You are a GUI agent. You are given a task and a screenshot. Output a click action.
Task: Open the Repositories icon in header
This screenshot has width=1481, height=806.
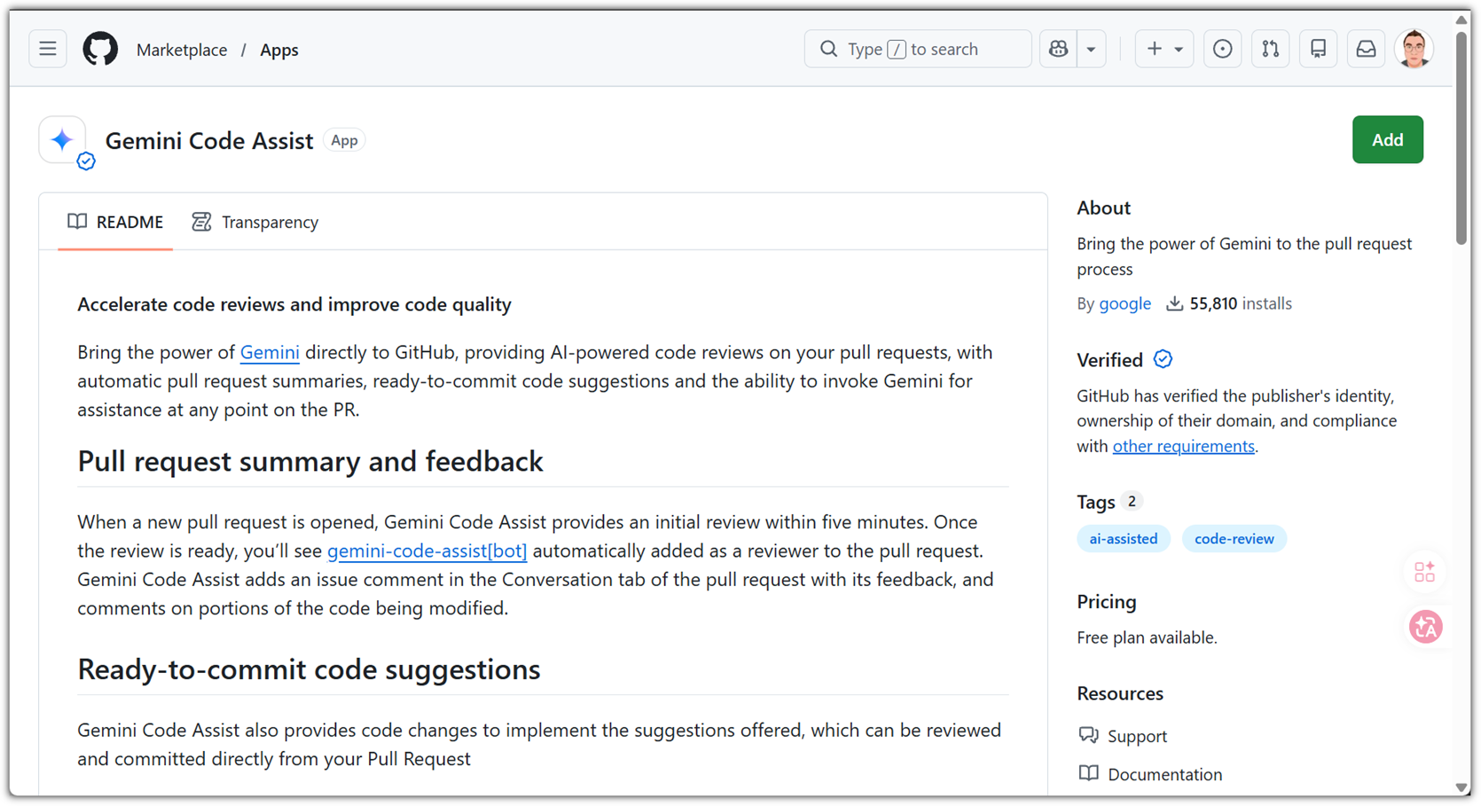tap(1318, 50)
